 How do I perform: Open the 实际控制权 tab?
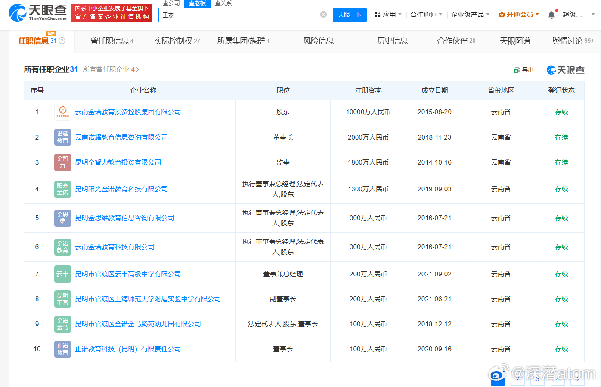click(177, 41)
